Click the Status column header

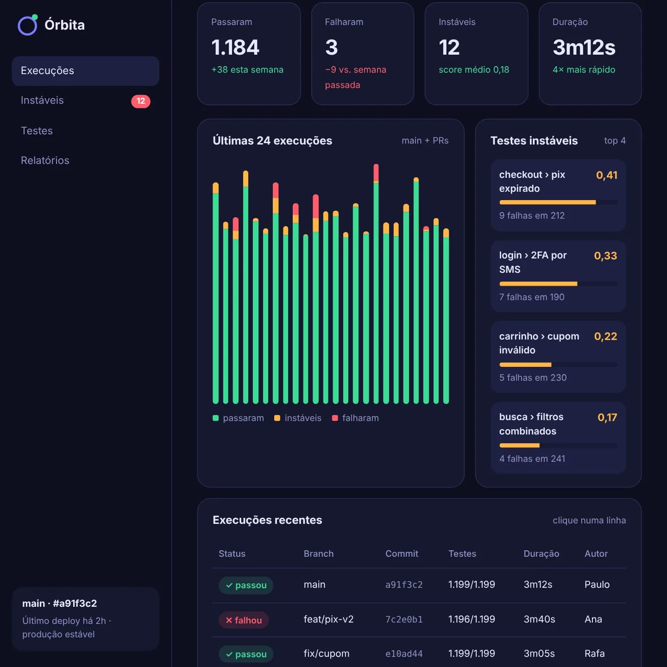pos(232,554)
